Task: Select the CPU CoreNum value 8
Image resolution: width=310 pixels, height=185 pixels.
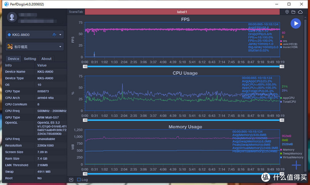Action: pos(38,104)
